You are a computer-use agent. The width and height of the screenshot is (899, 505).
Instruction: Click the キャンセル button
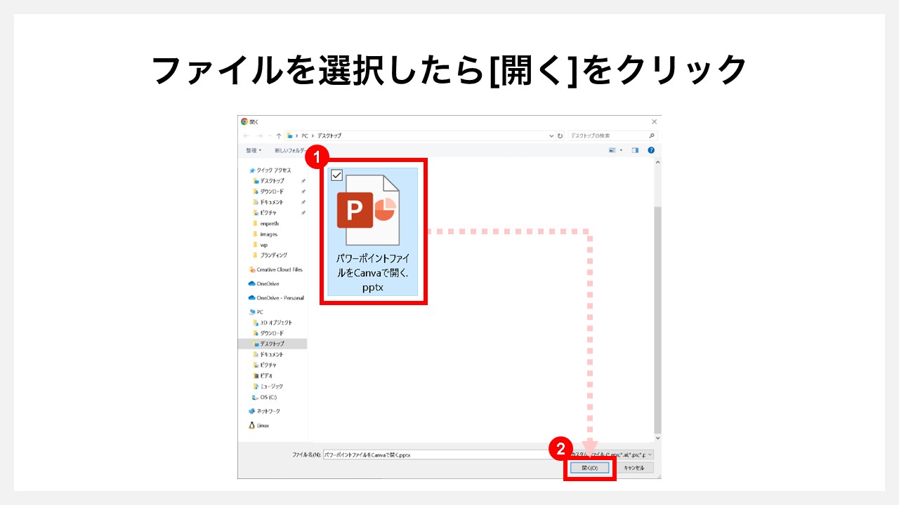[x=634, y=466]
